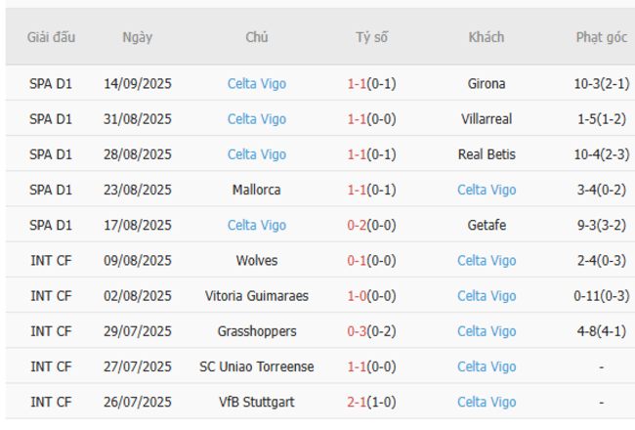Viewport: 635px width, 430px height.
Task: Open the 2-1(1-0) Stuttgart match score
Action: [x=371, y=402]
